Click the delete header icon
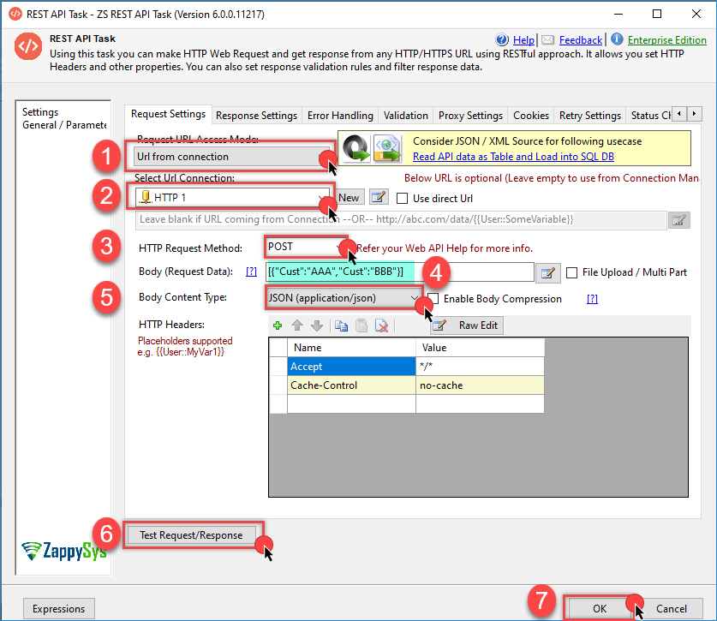Viewport: 717px width, 621px height. point(381,325)
